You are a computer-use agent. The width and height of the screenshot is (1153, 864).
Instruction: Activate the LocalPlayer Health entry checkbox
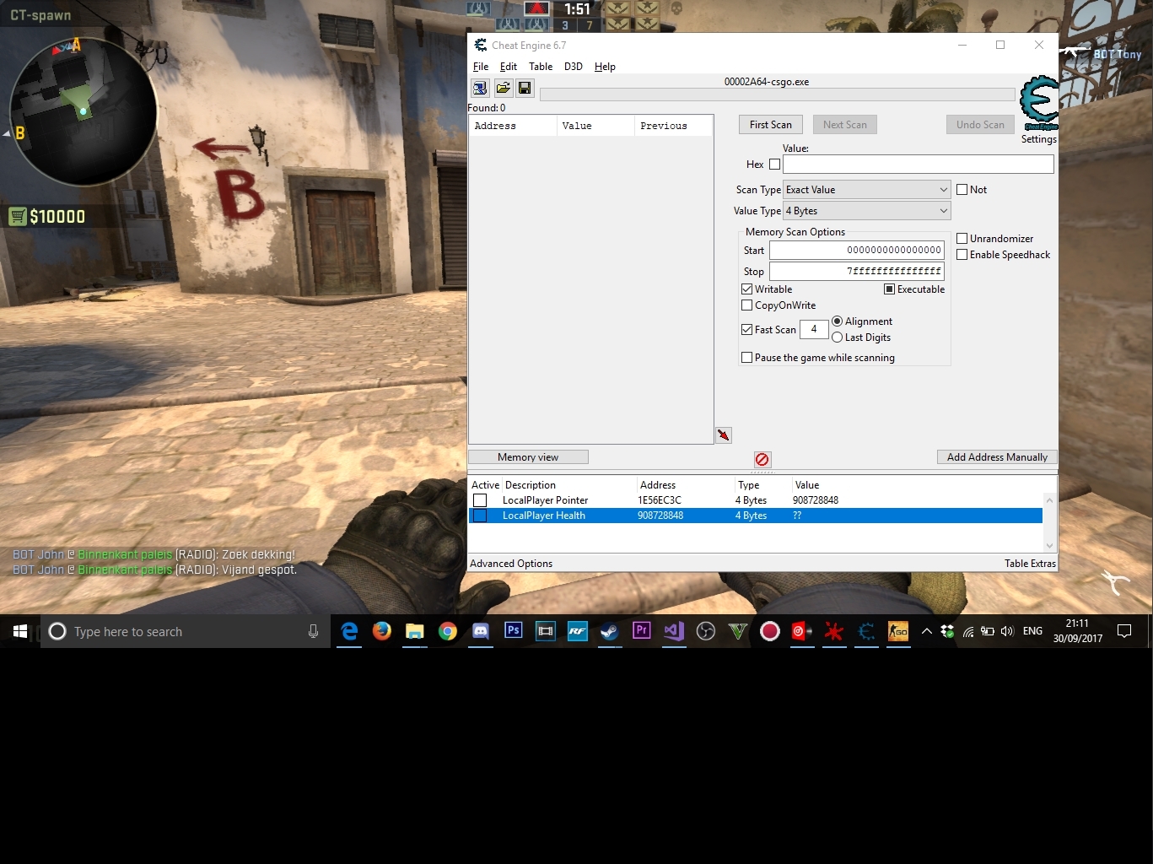point(480,516)
